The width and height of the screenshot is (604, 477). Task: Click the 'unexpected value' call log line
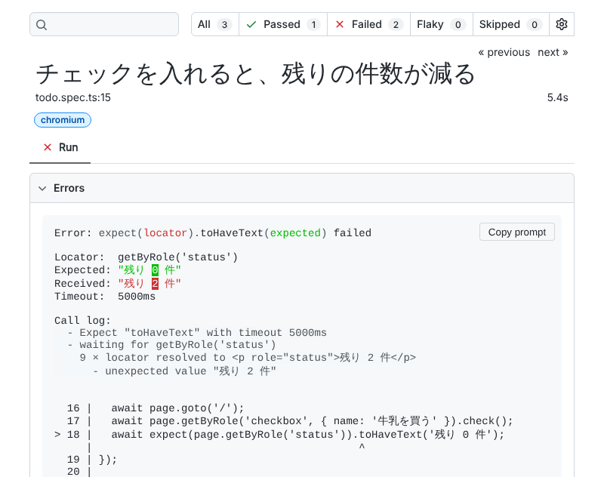(185, 371)
